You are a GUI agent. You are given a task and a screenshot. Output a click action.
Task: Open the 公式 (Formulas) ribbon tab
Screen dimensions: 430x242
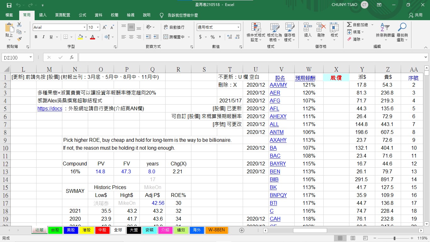pyautogui.click(x=82, y=15)
